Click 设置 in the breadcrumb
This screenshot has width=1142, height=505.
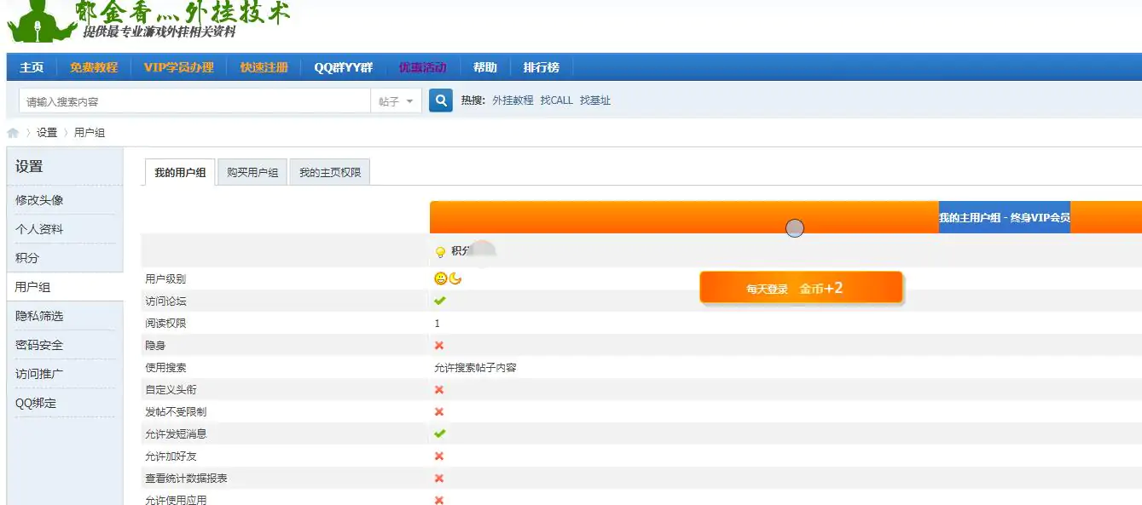pyautogui.click(x=47, y=133)
